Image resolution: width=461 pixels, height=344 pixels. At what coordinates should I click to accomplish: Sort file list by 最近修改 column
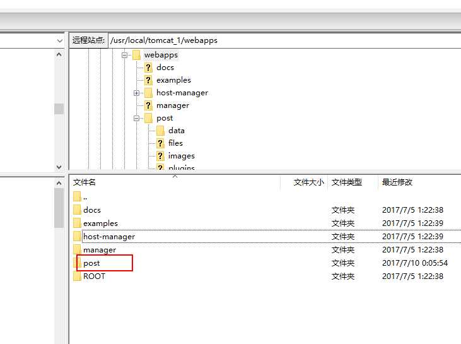pos(419,182)
